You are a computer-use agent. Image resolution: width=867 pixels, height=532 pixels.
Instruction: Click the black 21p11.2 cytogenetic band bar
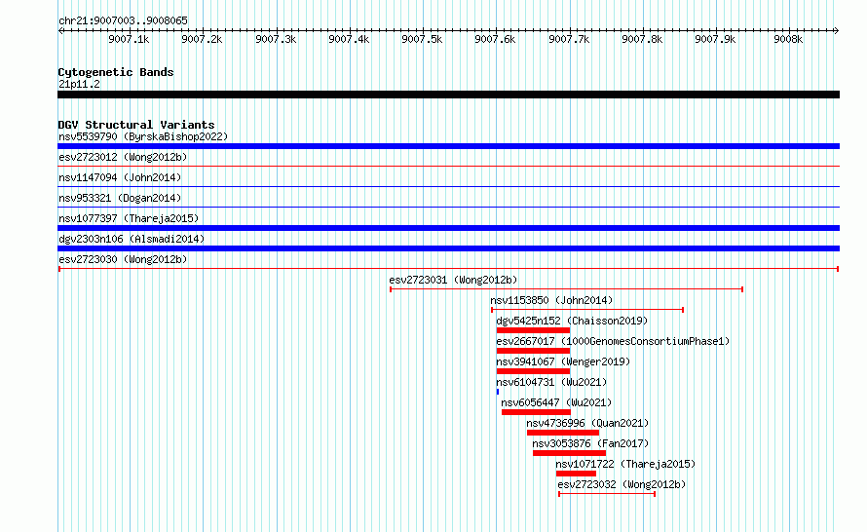448,95
